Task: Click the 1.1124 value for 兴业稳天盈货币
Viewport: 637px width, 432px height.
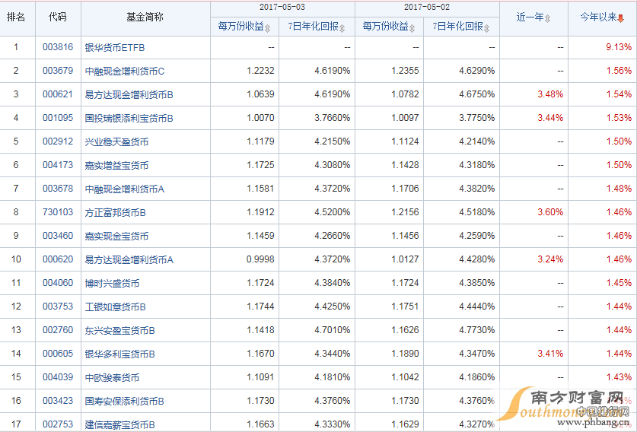Action: [405, 141]
